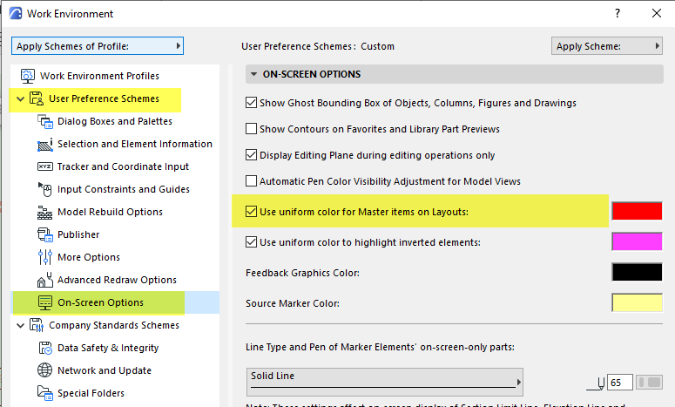
Task: Open the Solid Line type dropdown
Action: [383, 381]
